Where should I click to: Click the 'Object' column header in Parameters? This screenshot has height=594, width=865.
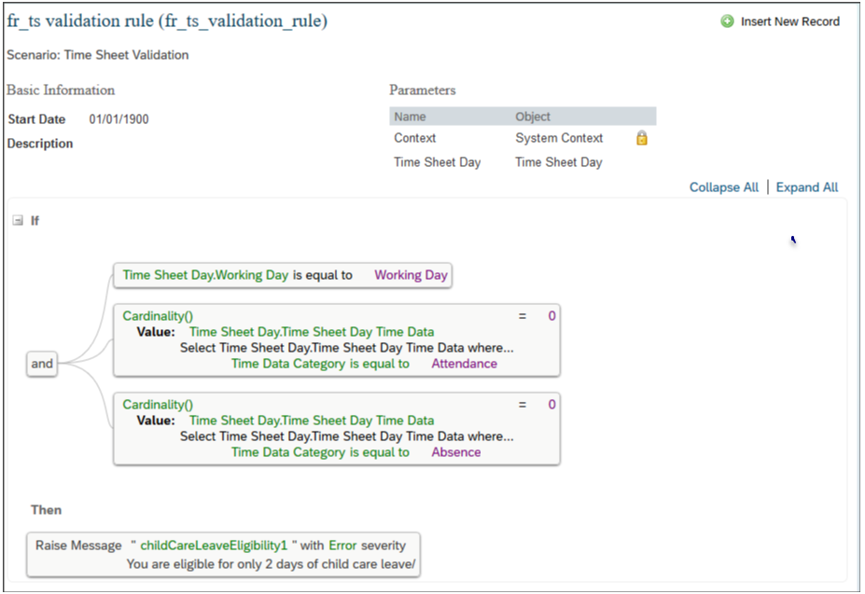533,117
